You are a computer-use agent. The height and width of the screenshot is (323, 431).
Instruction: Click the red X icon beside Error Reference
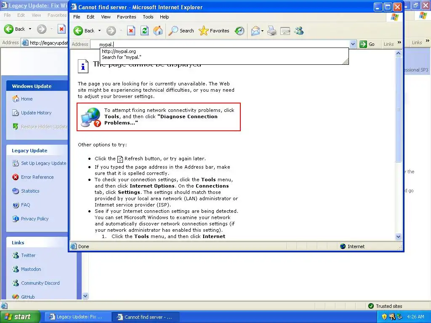tap(16, 177)
